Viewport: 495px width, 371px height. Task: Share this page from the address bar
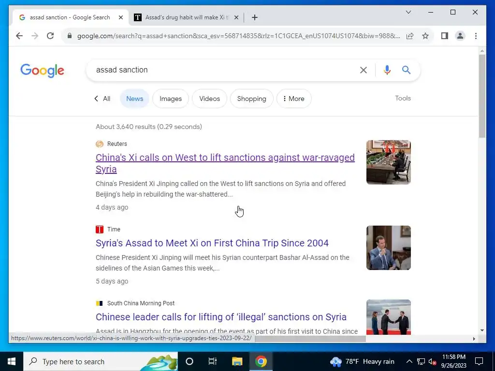[x=410, y=36]
